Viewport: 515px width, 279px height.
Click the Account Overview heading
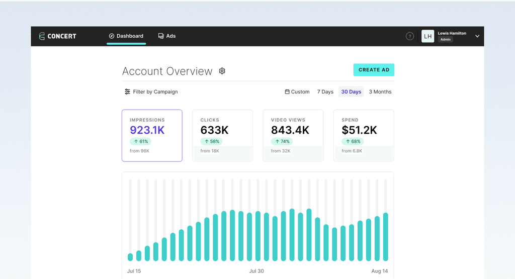167,71
